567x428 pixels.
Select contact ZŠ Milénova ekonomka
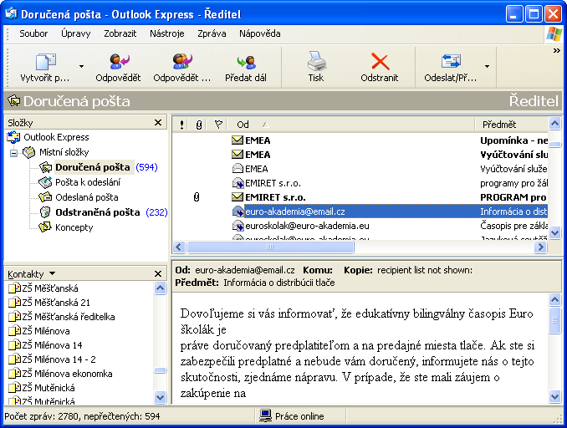coord(67,374)
